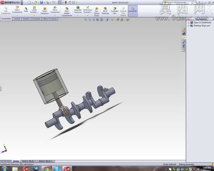
Task: Click the Insert Components tool
Action: click(x=17, y=10)
